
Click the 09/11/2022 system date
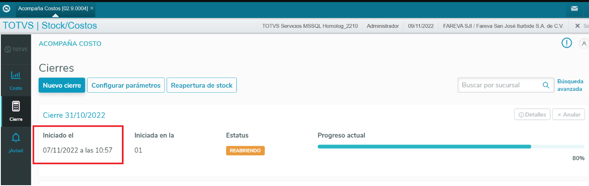(x=421, y=26)
